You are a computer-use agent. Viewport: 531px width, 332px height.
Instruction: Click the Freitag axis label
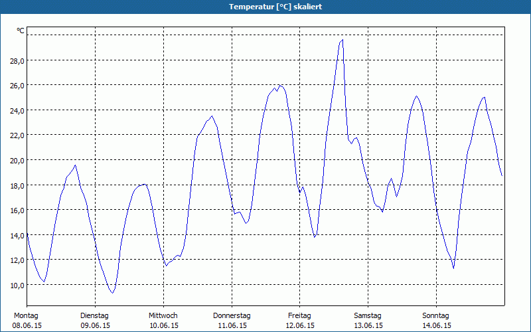tap(300, 315)
